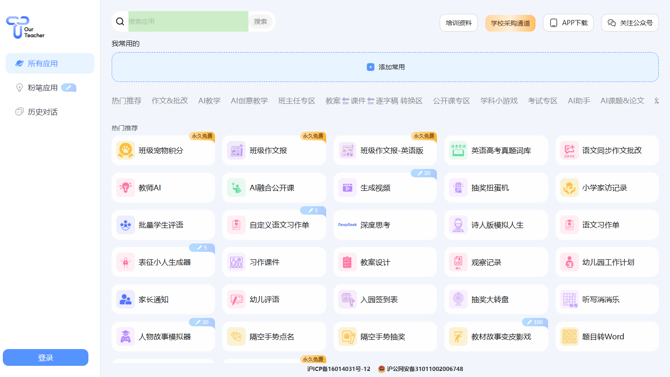Click the Our Teacher logo

(x=26, y=27)
